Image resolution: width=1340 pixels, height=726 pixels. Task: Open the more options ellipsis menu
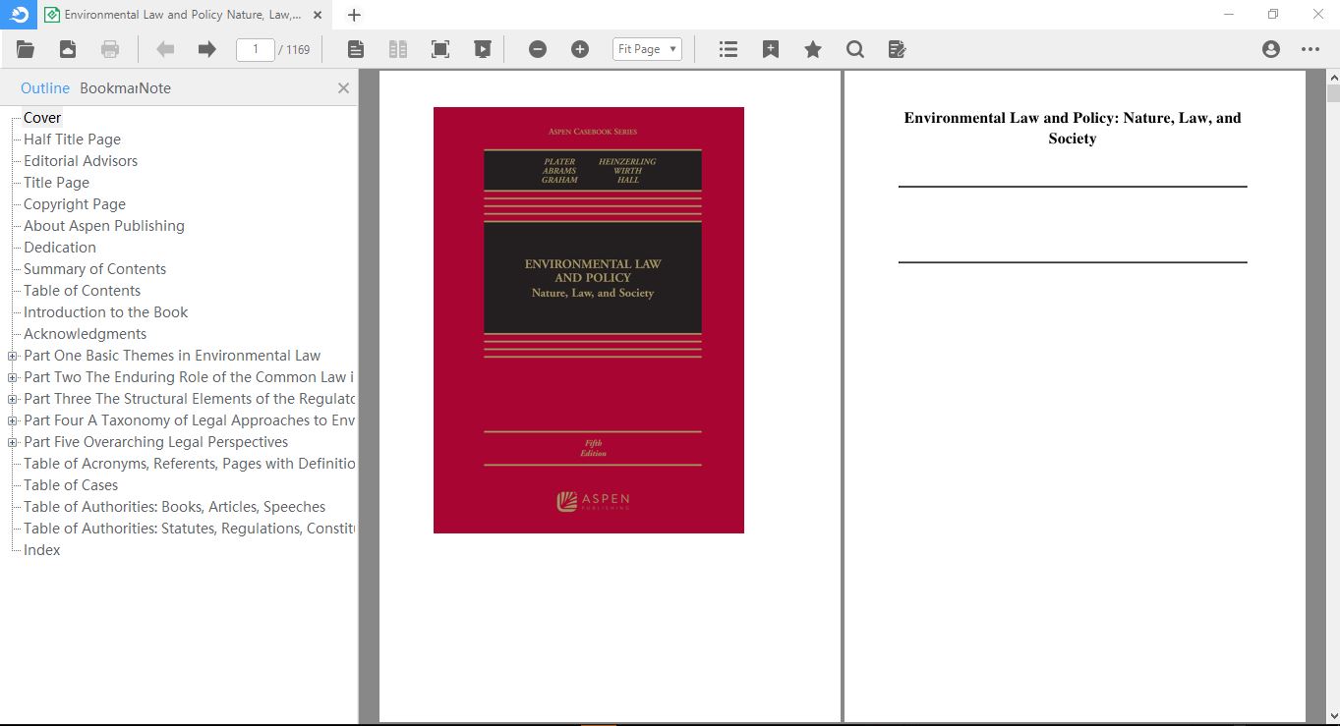tap(1311, 49)
